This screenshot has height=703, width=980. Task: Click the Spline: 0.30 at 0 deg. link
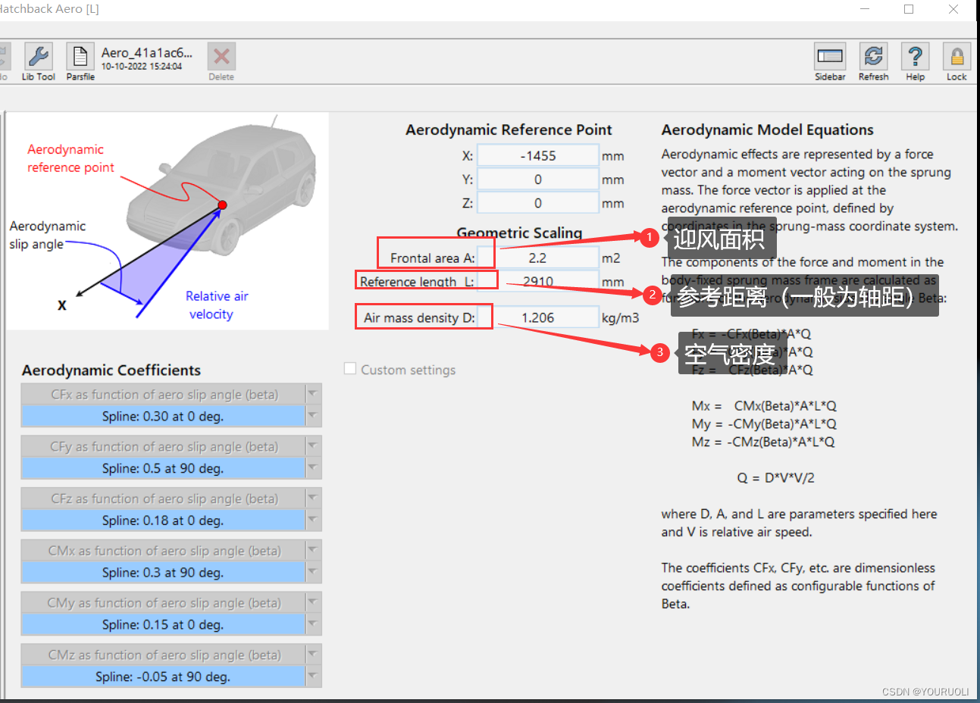(x=163, y=416)
